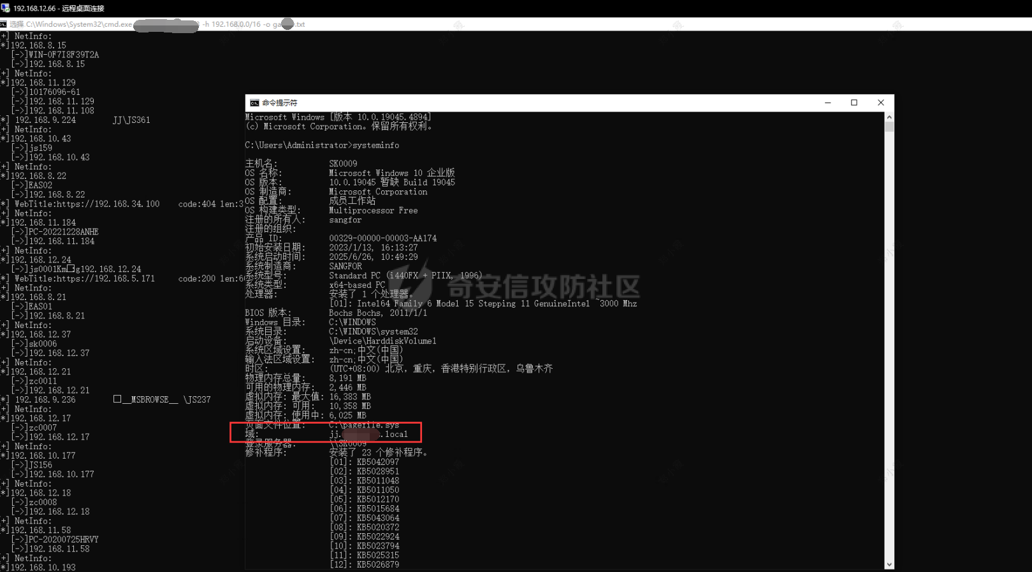Viewport: 1032px width, 572px height.
Task: Click boot time 2025/6/26, 10:49:29
Action: point(374,257)
